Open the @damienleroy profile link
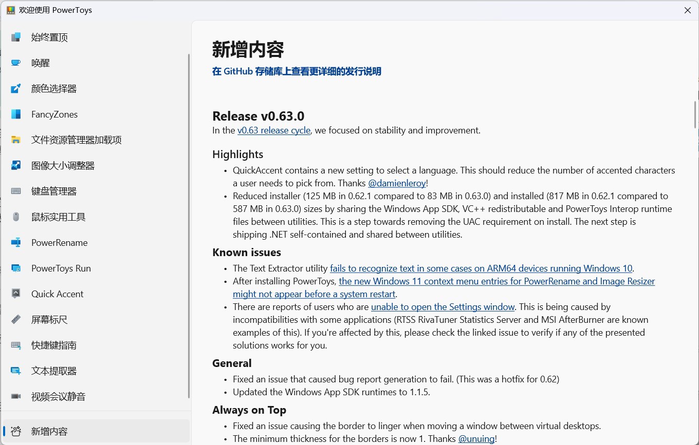 click(x=397, y=183)
